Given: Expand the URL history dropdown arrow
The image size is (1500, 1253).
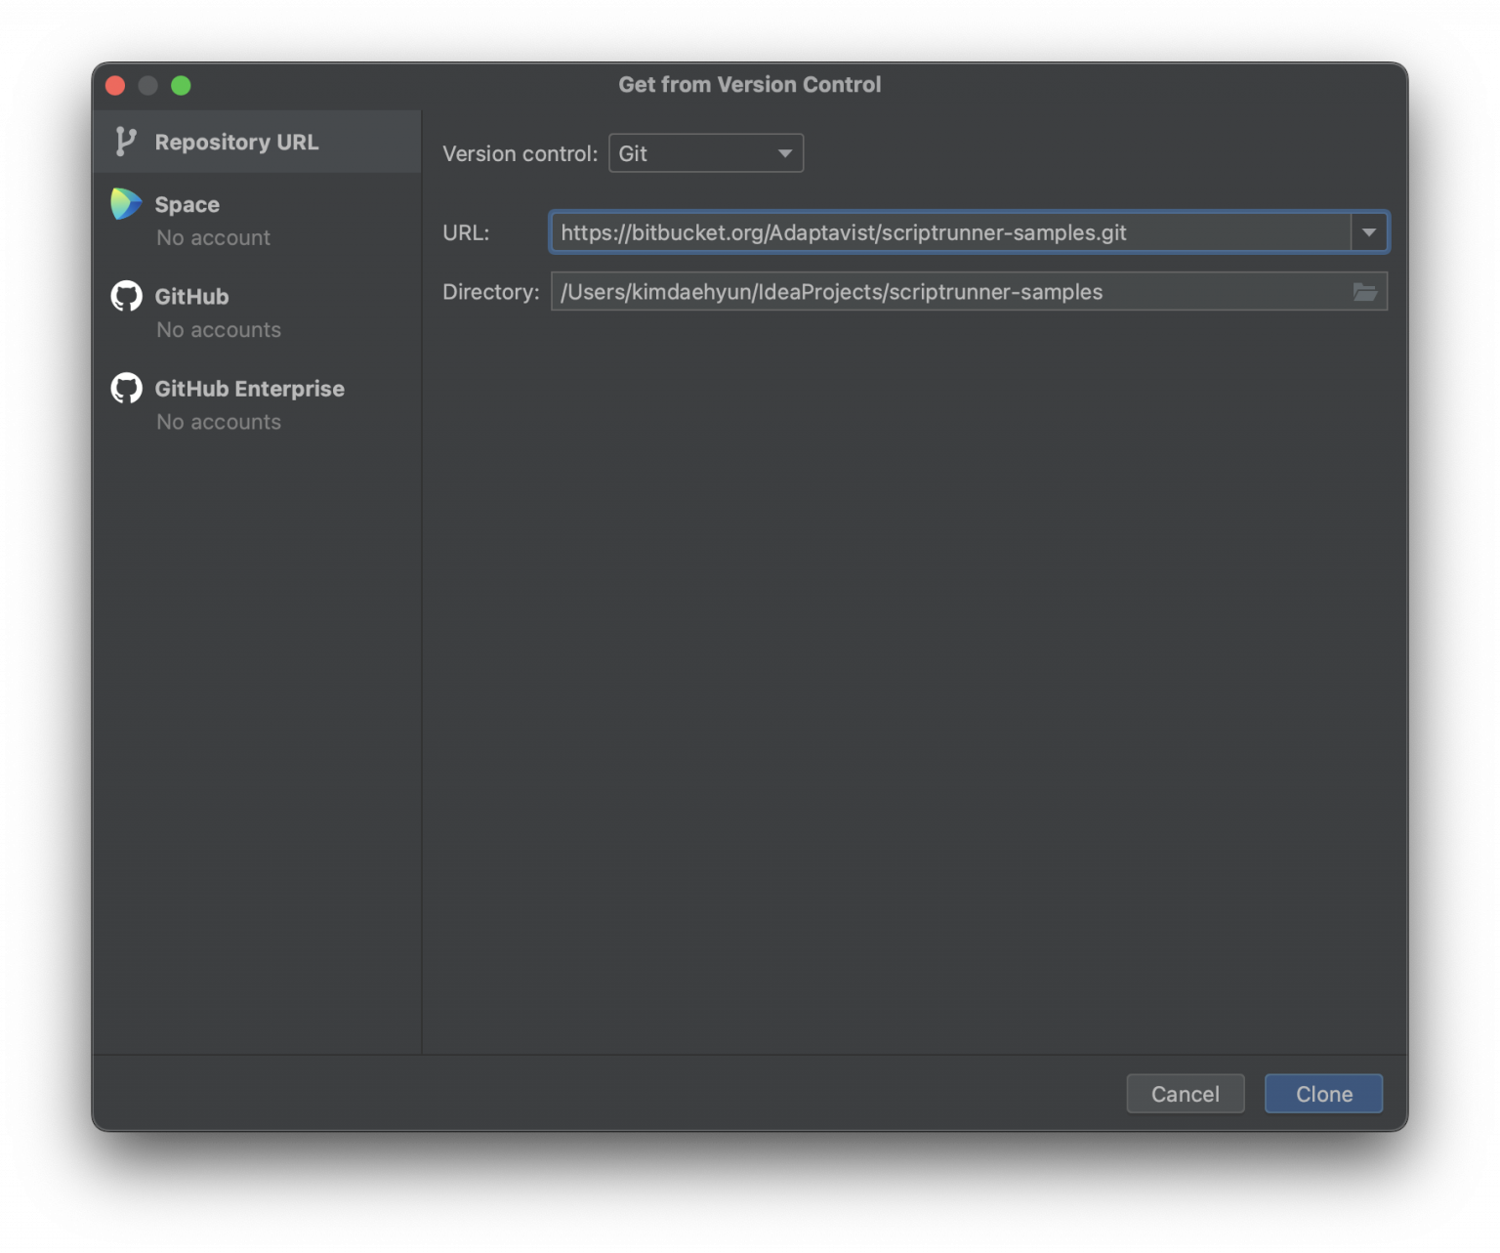Looking at the screenshot, I should tap(1369, 232).
